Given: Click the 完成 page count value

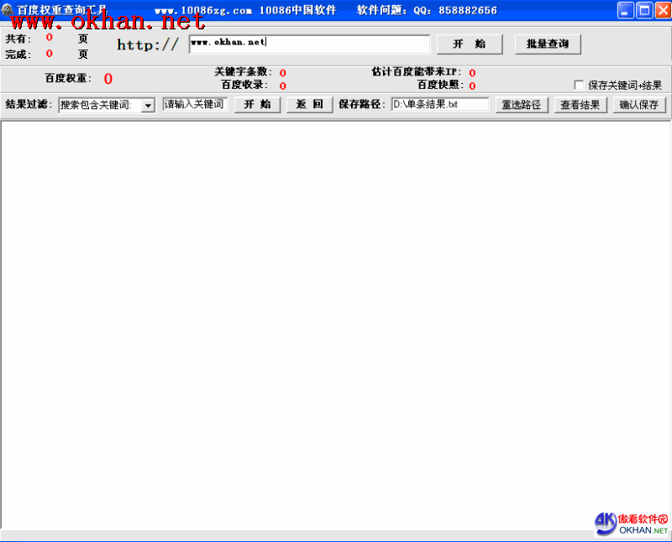Looking at the screenshot, I should (x=50, y=54).
